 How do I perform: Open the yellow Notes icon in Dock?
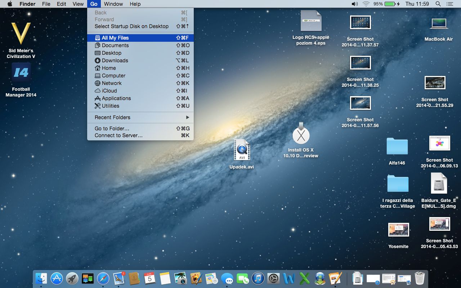pyautogui.click(x=165, y=278)
